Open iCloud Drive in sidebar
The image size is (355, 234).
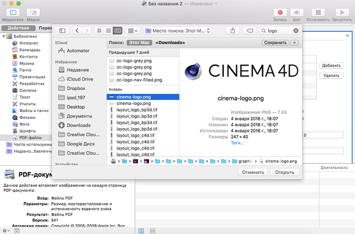[x=76, y=79]
